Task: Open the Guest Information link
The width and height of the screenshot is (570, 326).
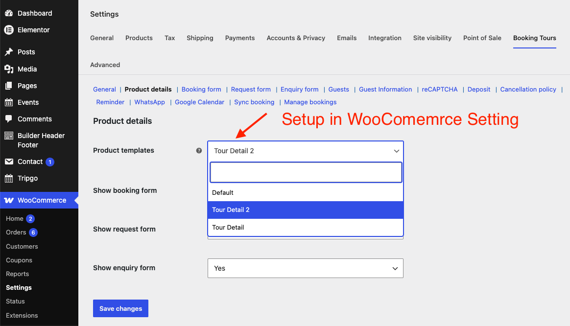Action: (x=385, y=90)
